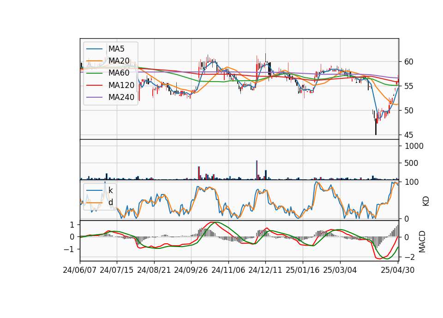Click the MA5 legend label
Screen dimensions: 443x318
coord(116,49)
